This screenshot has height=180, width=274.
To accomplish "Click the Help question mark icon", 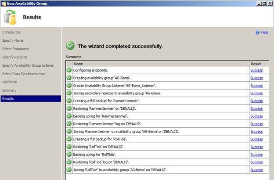I will pos(257,32).
